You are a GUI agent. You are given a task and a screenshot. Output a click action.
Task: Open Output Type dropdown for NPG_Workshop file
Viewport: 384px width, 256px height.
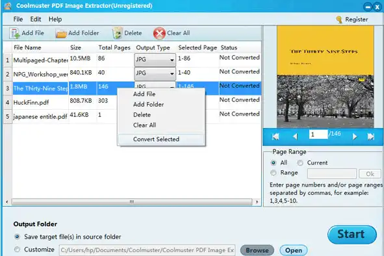pos(155,73)
